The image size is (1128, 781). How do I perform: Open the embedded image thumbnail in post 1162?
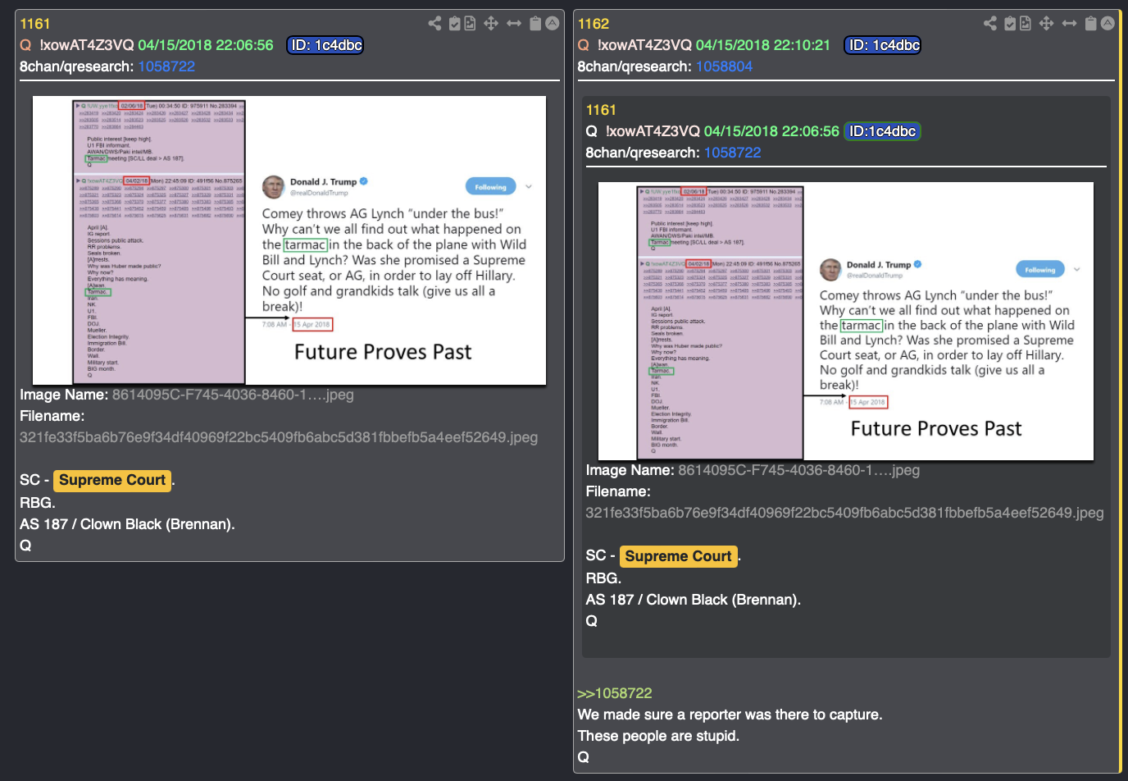coord(846,321)
